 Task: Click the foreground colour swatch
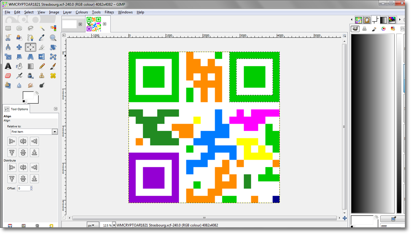[28, 96]
